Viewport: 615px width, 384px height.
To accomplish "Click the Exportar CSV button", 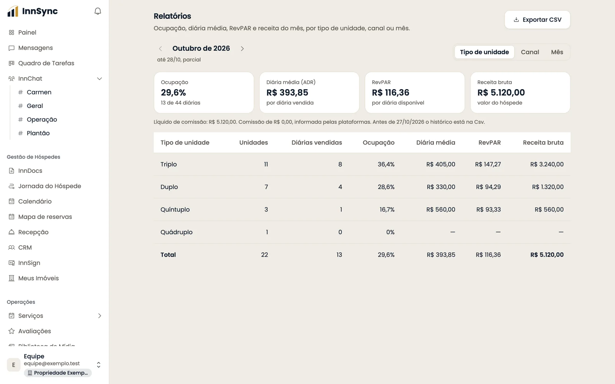I will click(x=537, y=20).
